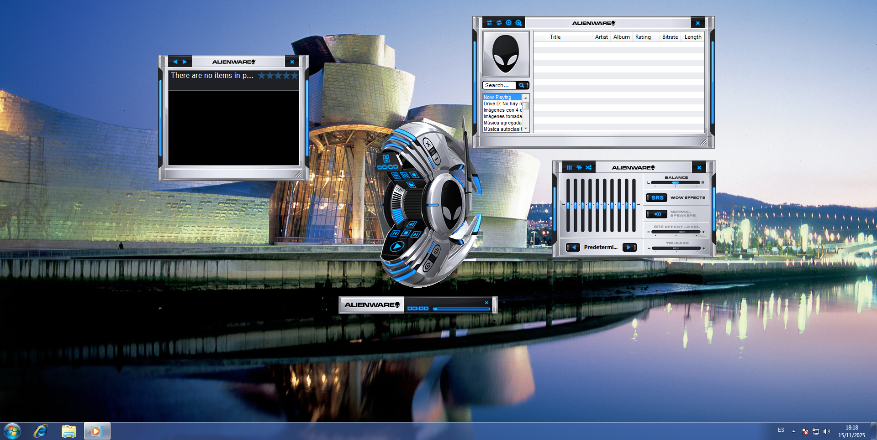This screenshot has width=877, height=440.
Task: Sort tracks by the Artist column
Action: click(601, 37)
